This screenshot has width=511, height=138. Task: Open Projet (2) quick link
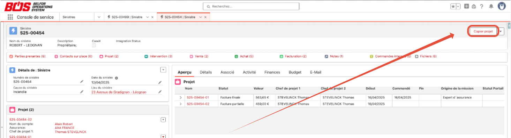coord(112,56)
